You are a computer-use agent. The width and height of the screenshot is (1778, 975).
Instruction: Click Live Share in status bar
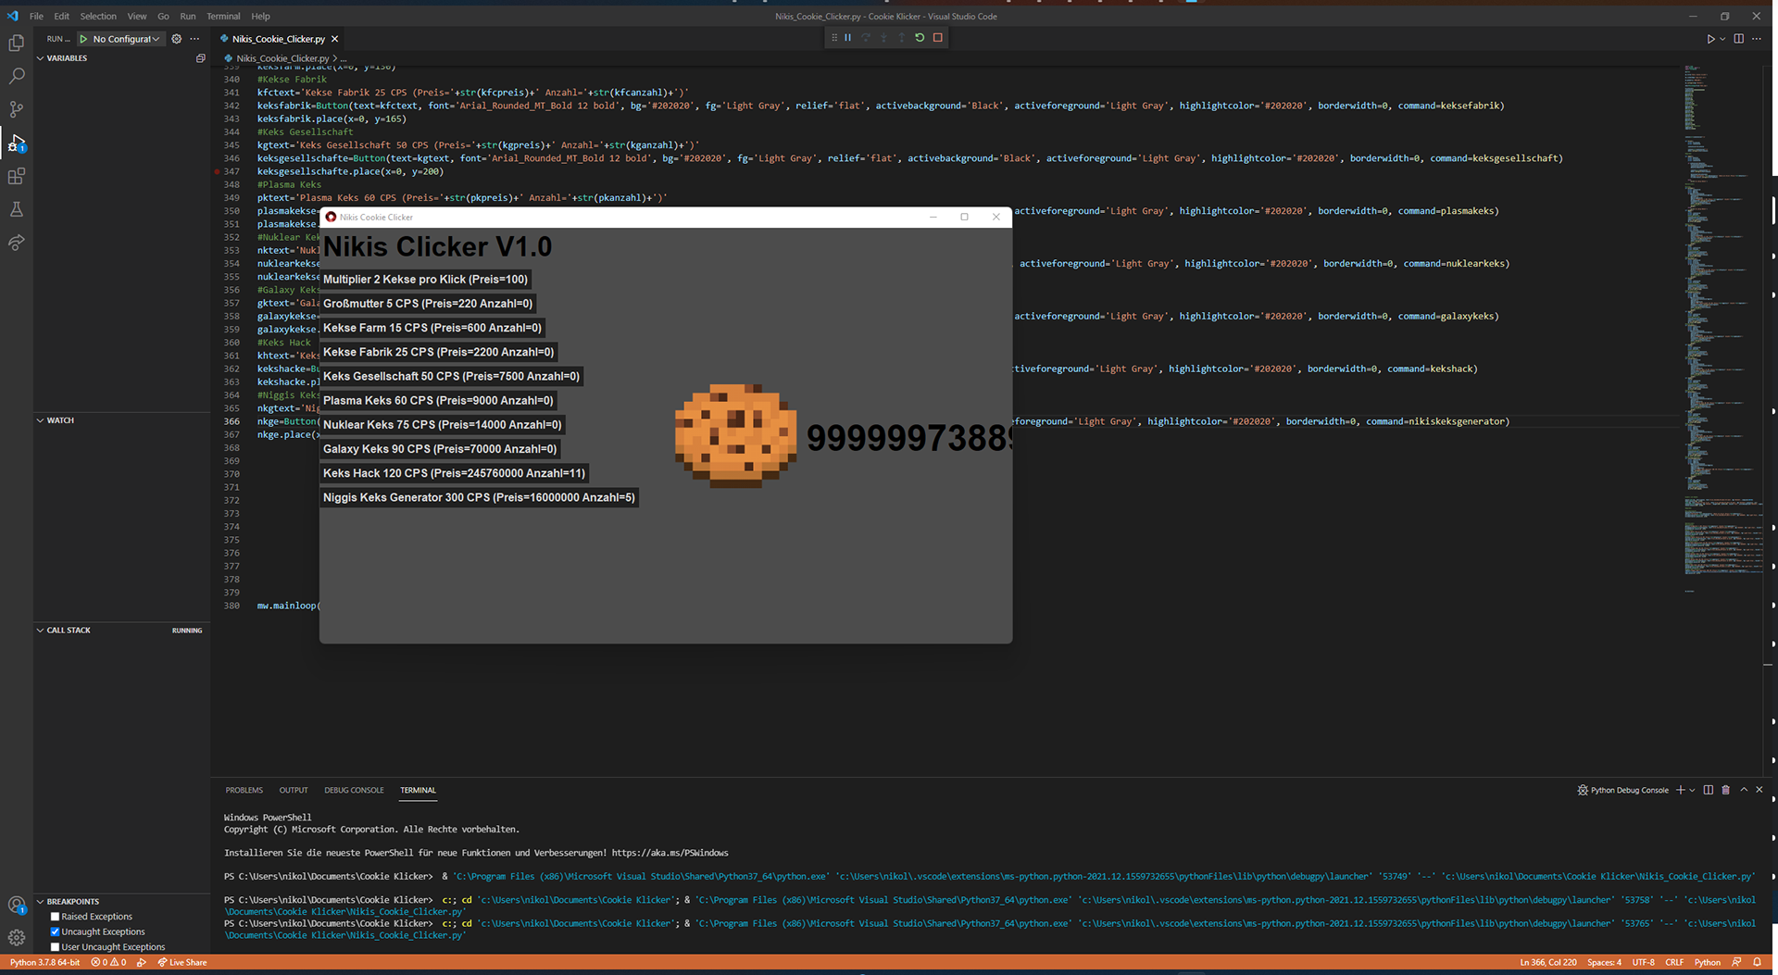tap(182, 963)
